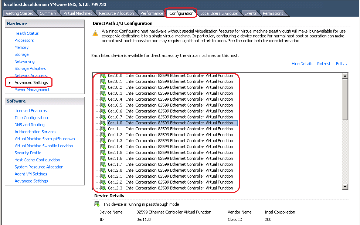Go to the Resource Allocation tab
The width and height of the screenshot is (360, 225).
tap(116, 13)
